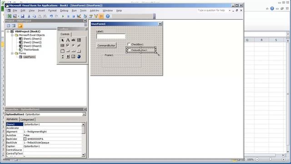
Task: Select the Label tool in Toolbox
Action: click(x=68, y=40)
